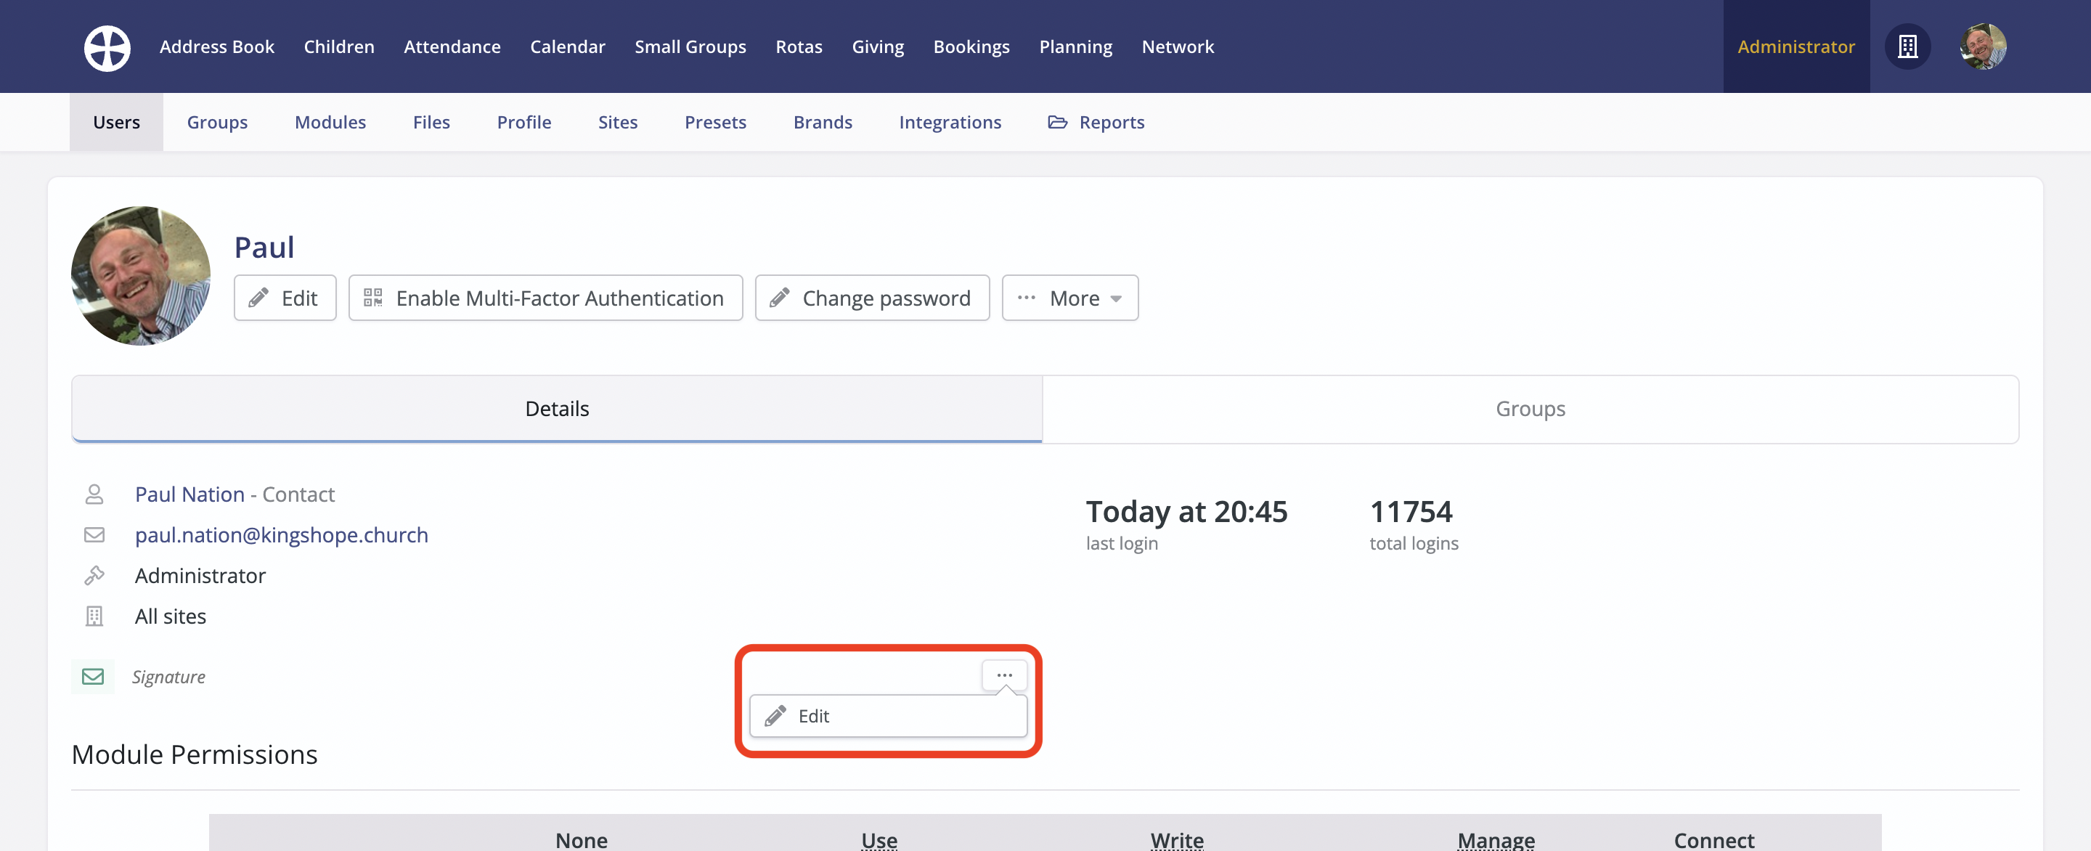
Task: Click the buildings icon beside All sites
Action: [x=95, y=616]
